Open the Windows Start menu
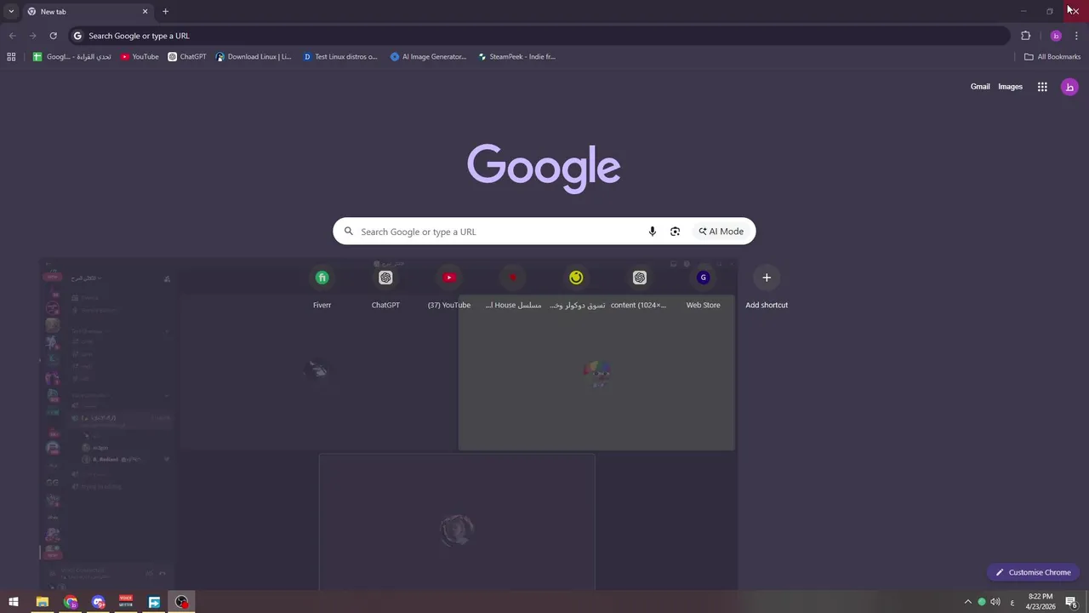The image size is (1089, 613). pos(14,602)
